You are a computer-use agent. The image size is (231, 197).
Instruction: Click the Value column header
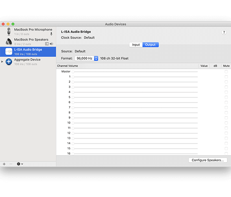tap(204, 66)
